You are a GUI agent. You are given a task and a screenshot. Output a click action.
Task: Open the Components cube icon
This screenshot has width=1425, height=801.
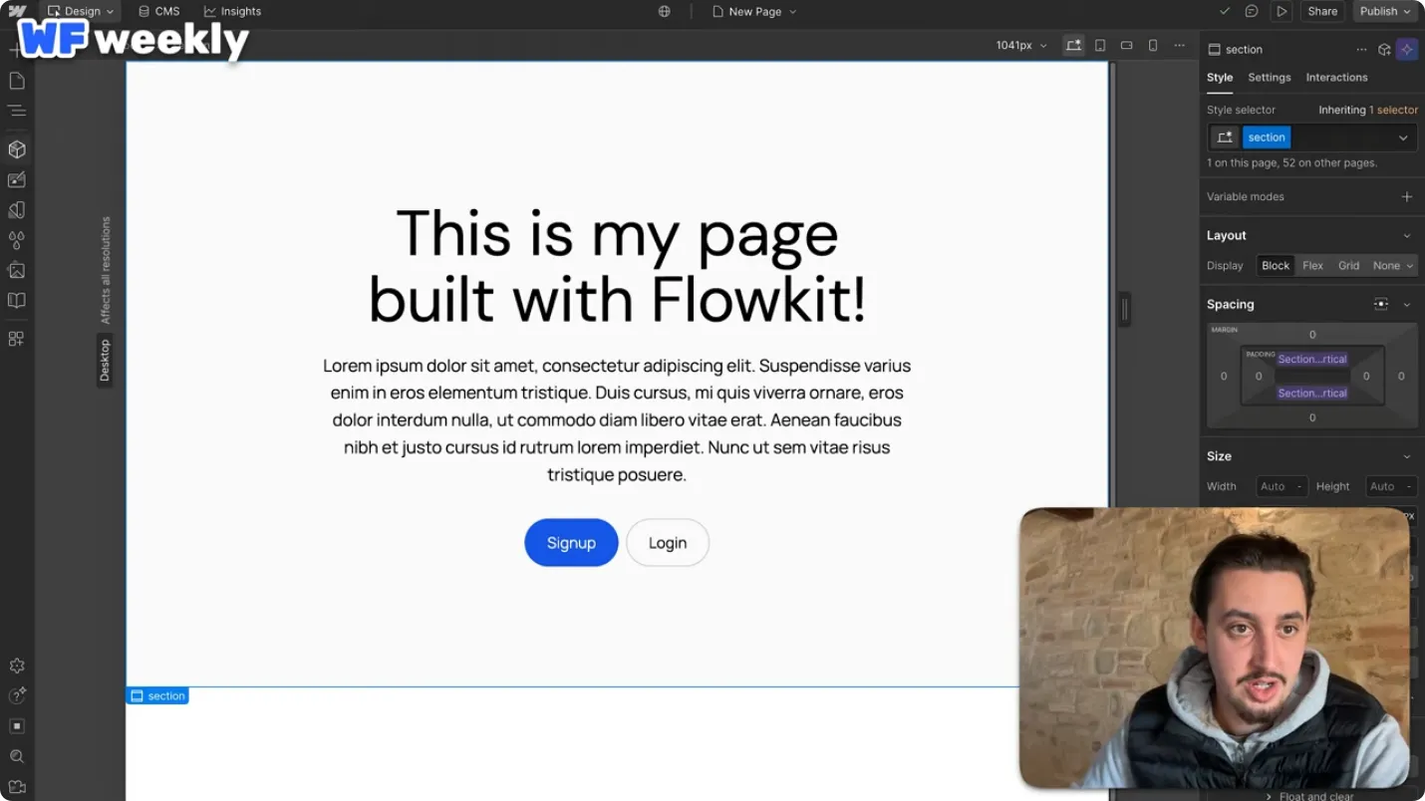(17, 149)
